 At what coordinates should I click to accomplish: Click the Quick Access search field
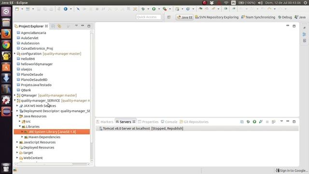tap(148, 17)
